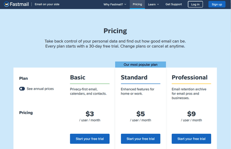Expand the Why Fastmail? dropdown chevron
The image size is (231, 149).
pyautogui.click(x=125, y=5)
